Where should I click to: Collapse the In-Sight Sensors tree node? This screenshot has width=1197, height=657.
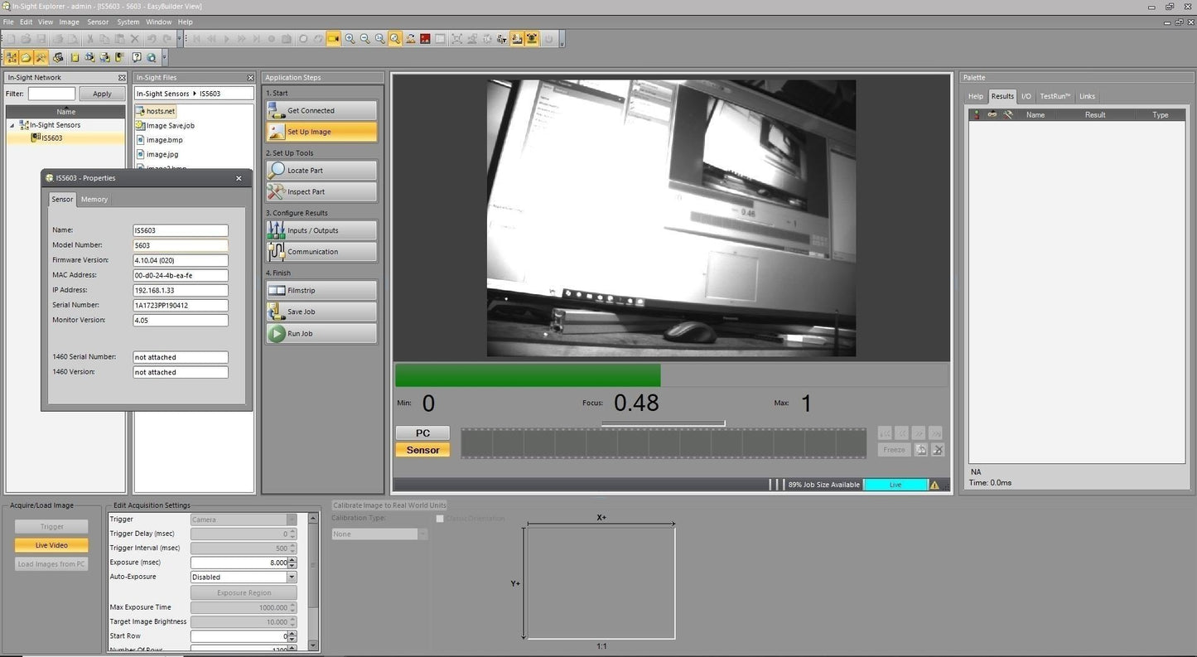(12, 124)
